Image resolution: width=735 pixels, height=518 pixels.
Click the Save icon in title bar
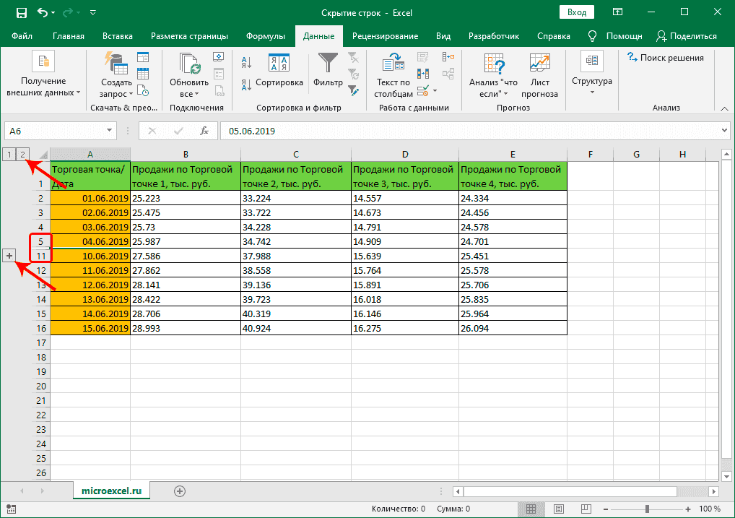coord(21,13)
